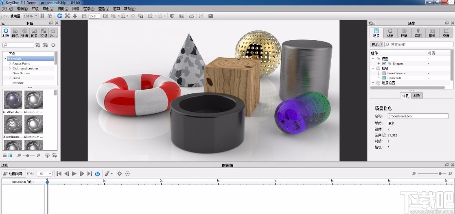
Task: Switch to the 材质 sub-tab below the scene tree
Action: point(417,96)
